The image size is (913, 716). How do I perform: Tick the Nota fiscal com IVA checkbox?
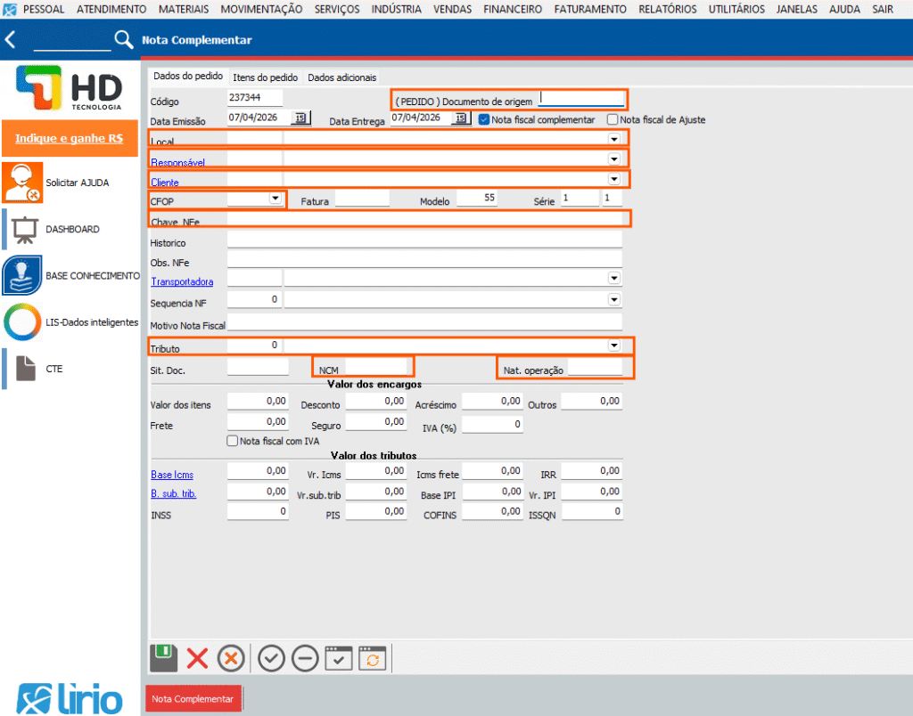click(x=234, y=441)
